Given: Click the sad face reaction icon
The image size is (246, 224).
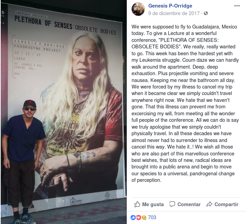Looking at the screenshot, I should pos(144,217).
